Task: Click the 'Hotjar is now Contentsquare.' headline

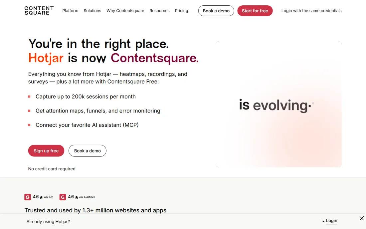Action: [x=113, y=58]
